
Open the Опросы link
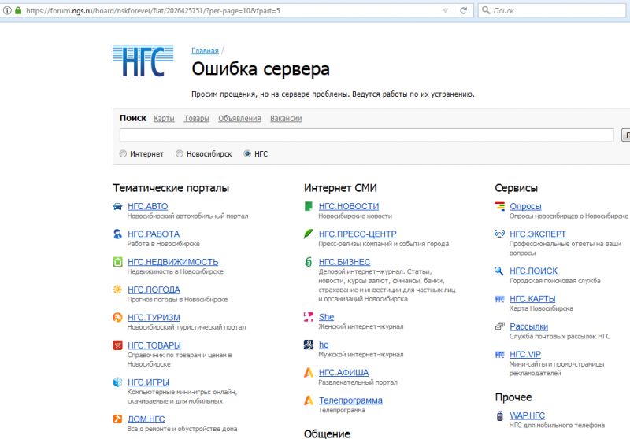(x=525, y=206)
